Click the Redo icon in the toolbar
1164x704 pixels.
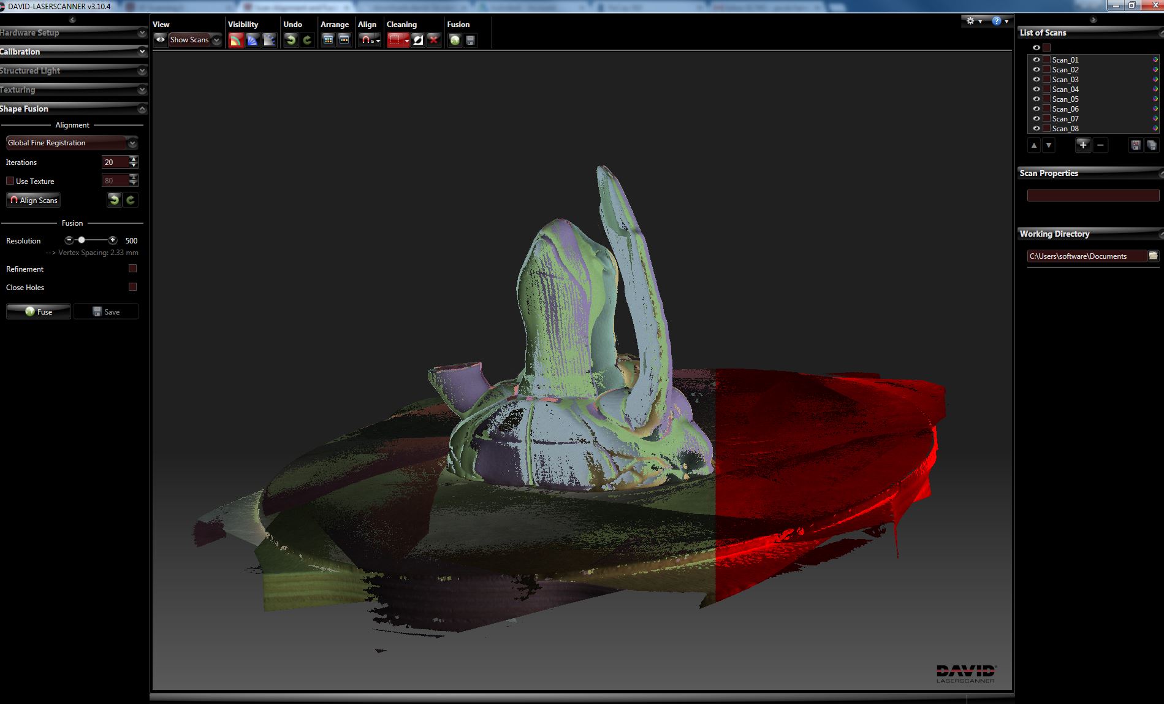coord(306,39)
